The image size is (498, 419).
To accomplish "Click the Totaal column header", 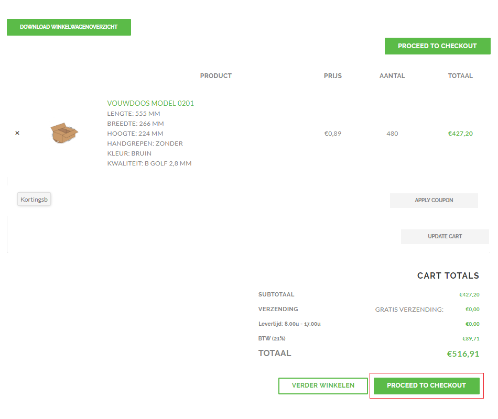I will tap(460, 76).
